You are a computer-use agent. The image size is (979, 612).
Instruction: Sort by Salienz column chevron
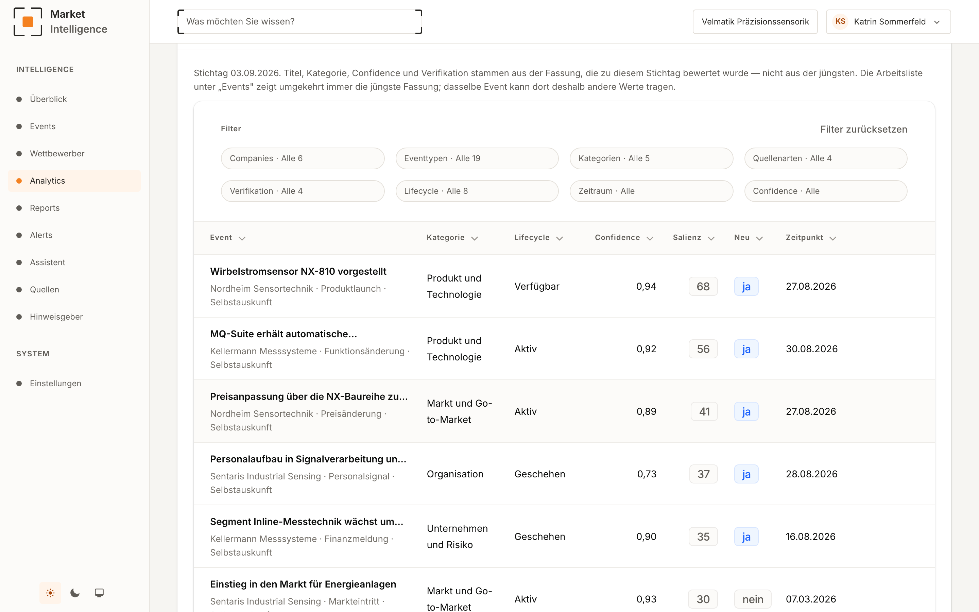[711, 238]
